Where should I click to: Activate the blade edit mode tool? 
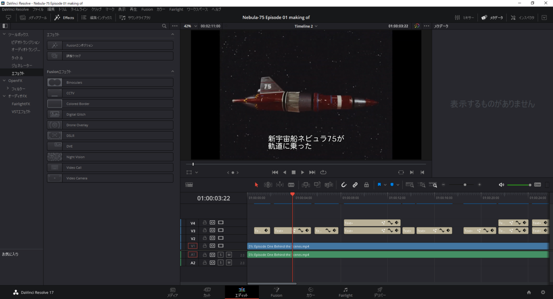coord(291,184)
